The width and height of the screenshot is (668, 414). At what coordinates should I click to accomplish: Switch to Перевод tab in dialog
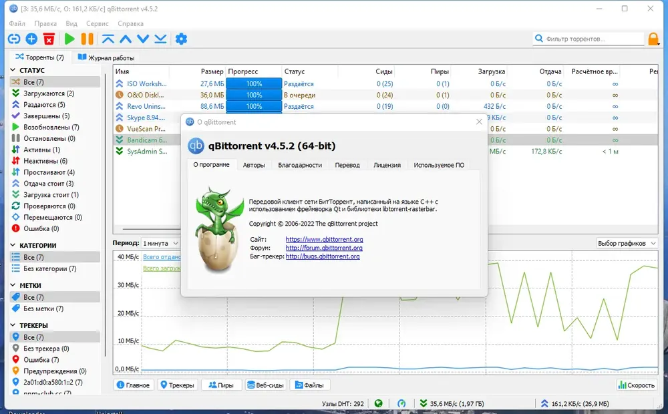[x=347, y=165]
